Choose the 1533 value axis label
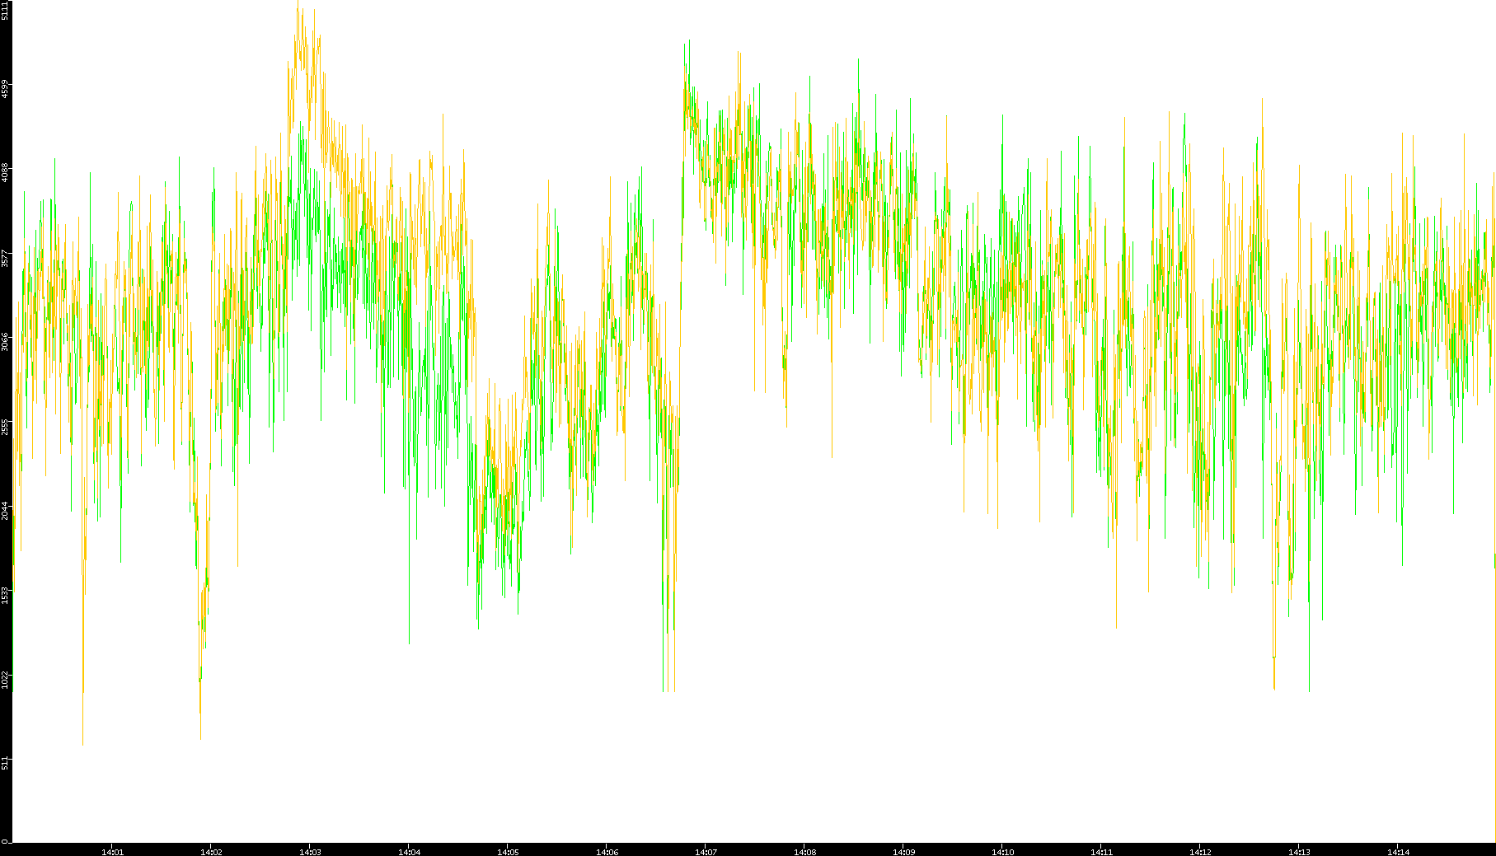1496x856 pixels. pyautogui.click(x=6, y=595)
